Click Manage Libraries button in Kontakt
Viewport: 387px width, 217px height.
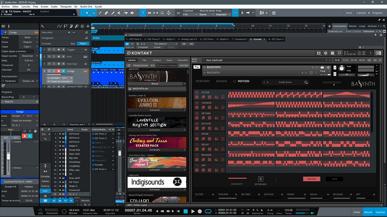[x=141, y=65]
